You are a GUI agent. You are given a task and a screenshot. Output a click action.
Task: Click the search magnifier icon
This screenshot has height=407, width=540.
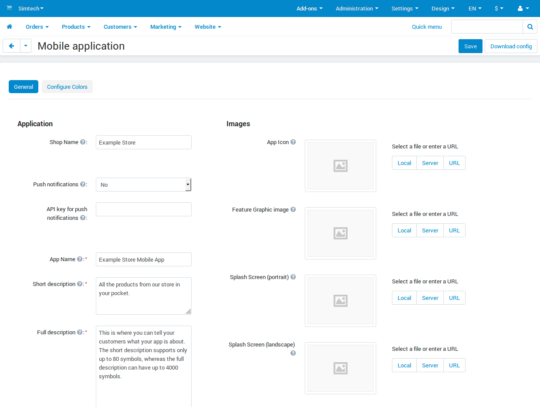point(530,27)
